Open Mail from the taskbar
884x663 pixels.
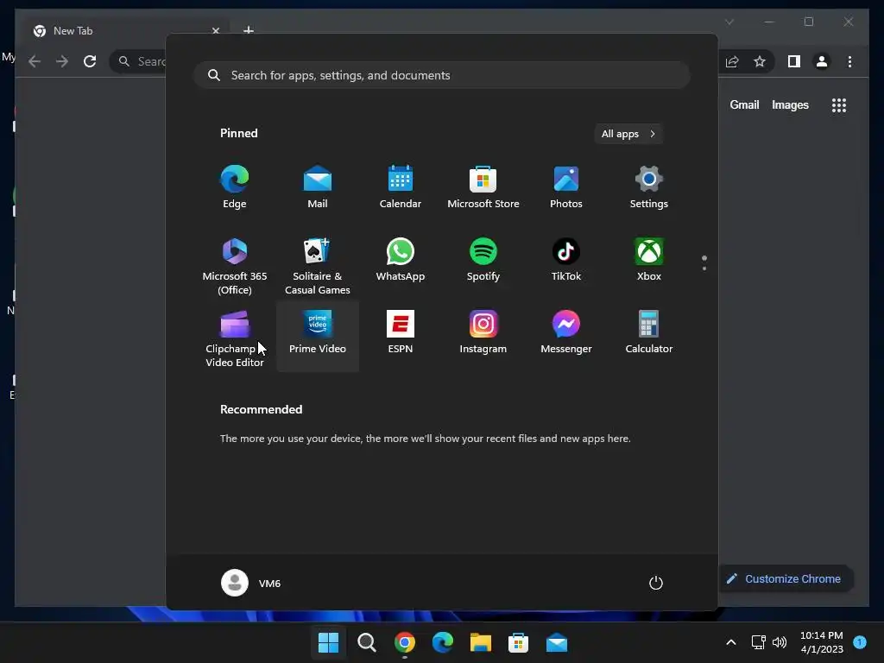557,642
